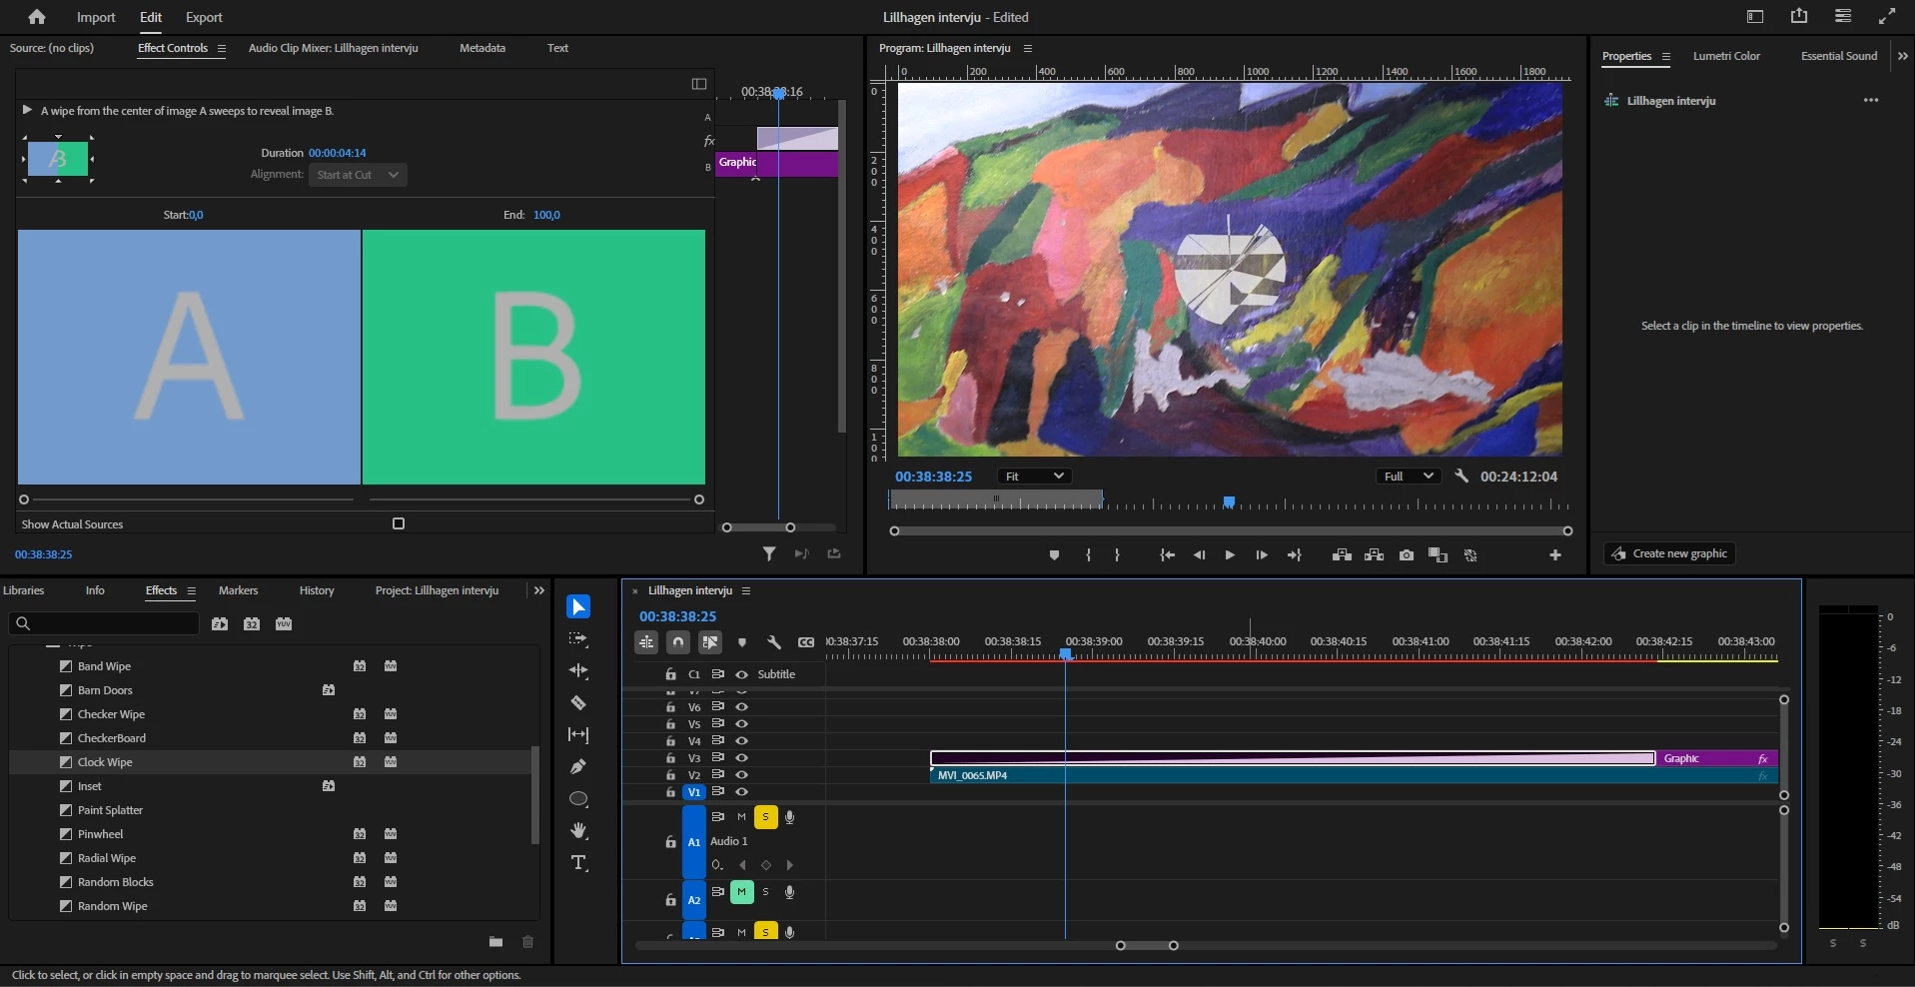Click Mark In in Program monitor
This screenshot has width=1915, height=987.
[x=1088, y=555]
